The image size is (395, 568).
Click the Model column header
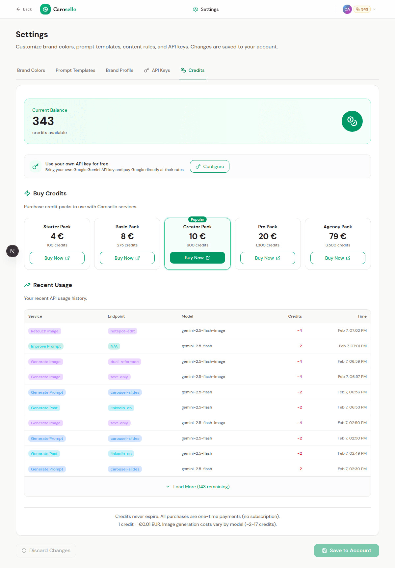pos(187,316)
